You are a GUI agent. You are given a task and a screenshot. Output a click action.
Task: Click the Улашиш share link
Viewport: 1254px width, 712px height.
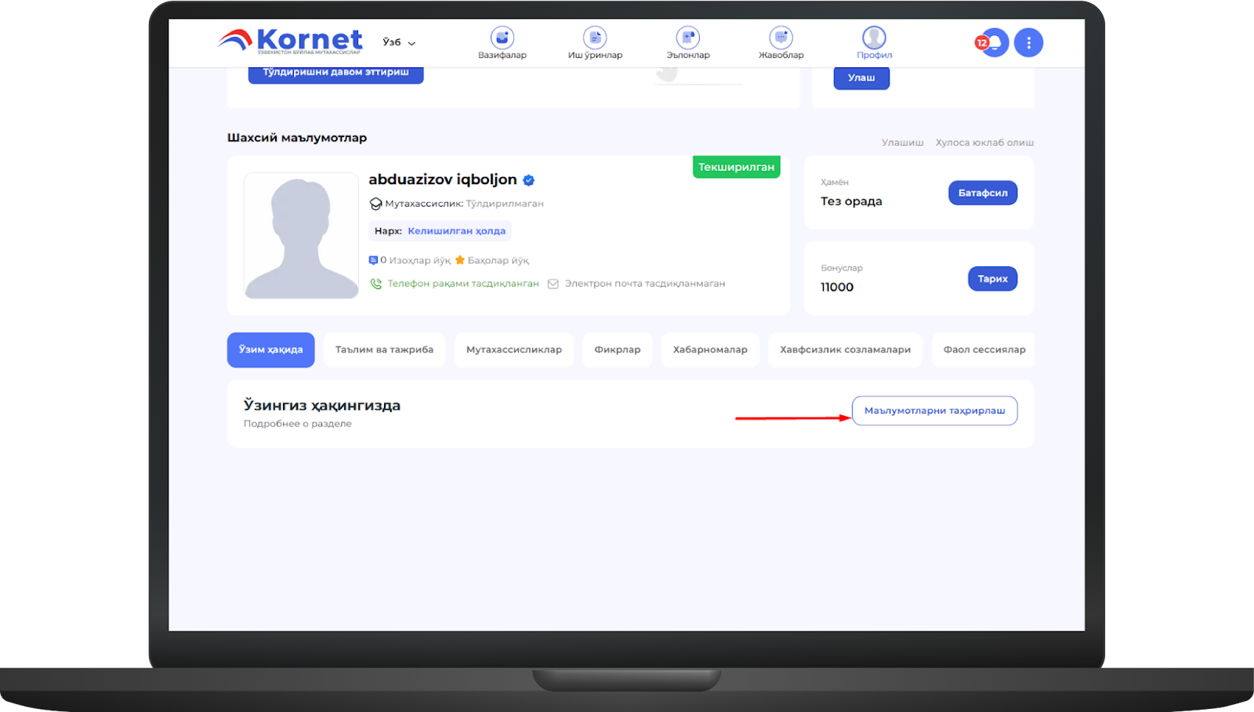[x=902, y=143]
